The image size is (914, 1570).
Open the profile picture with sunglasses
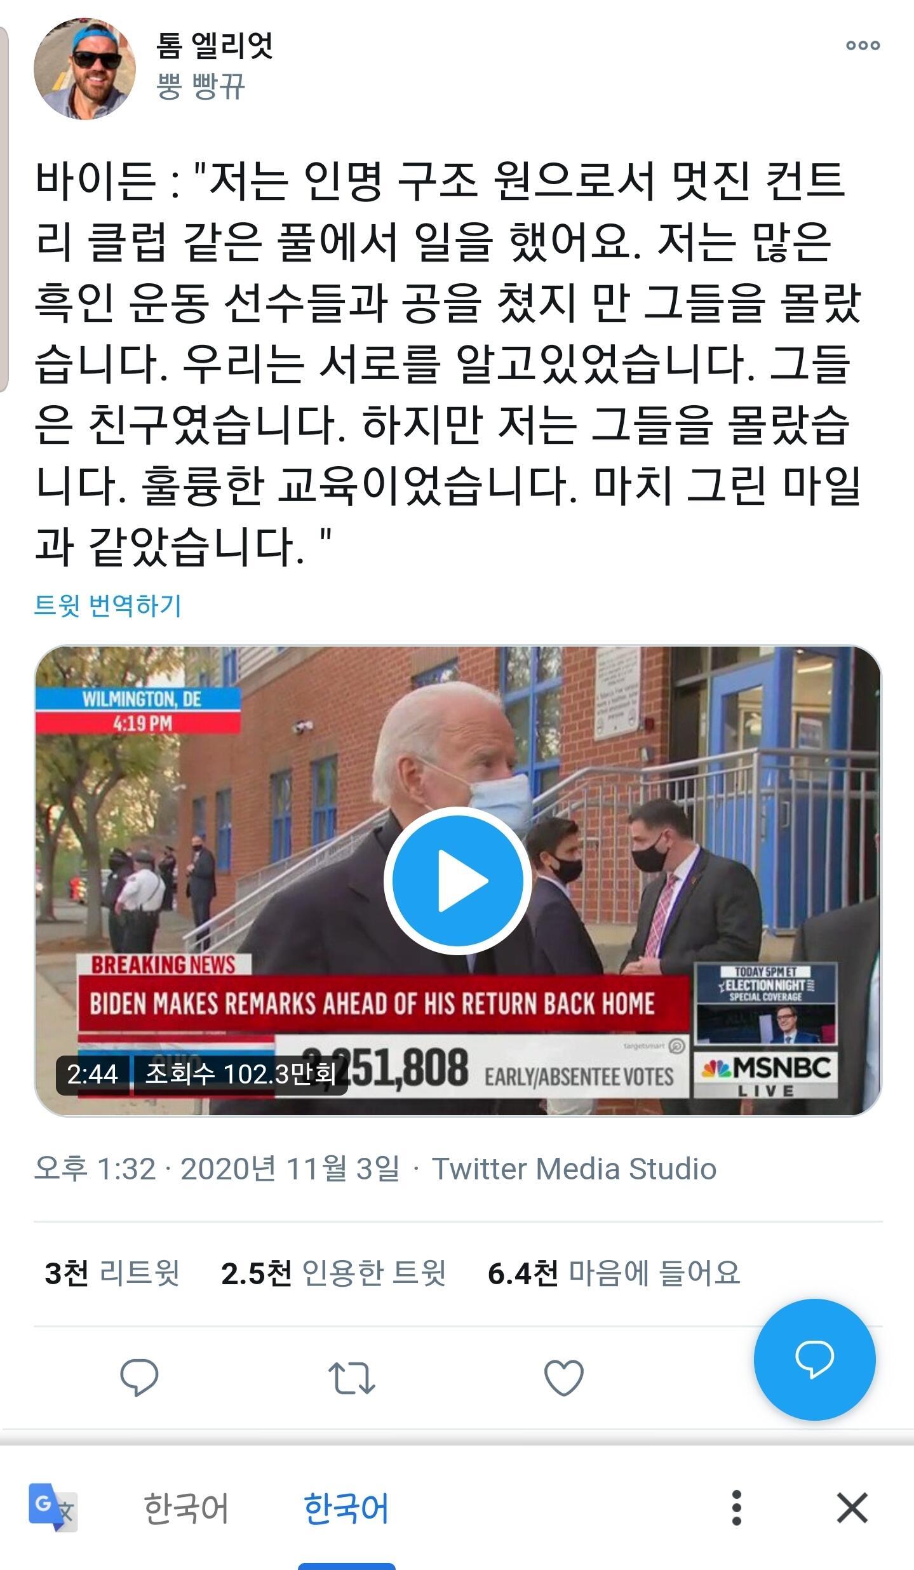[x=84, y=69]
